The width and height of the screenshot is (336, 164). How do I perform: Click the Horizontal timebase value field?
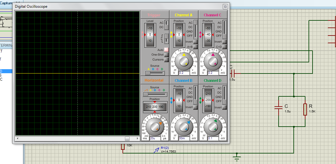click(155, 138)
